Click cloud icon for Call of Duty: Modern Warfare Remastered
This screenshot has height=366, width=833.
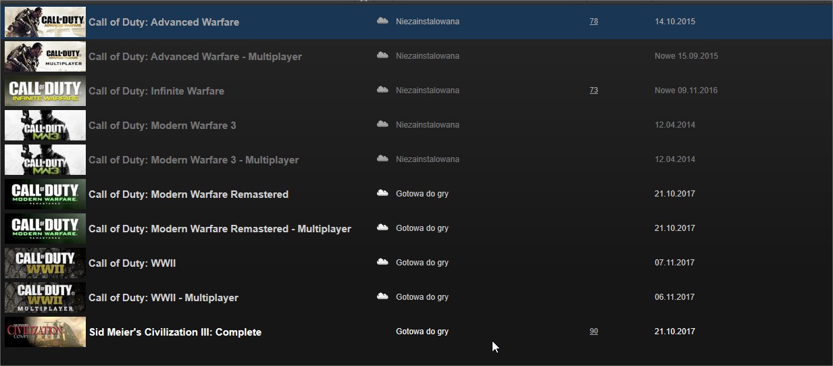tap(382, 193)
